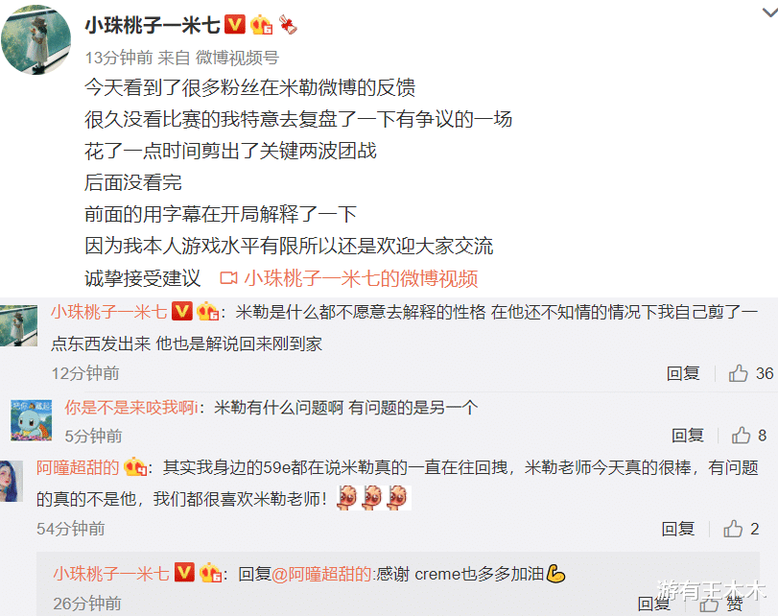Like the 阿瞳超甜的 comment with 2 likes
Viewport: 778px width, 616px height.
[742, 529]
